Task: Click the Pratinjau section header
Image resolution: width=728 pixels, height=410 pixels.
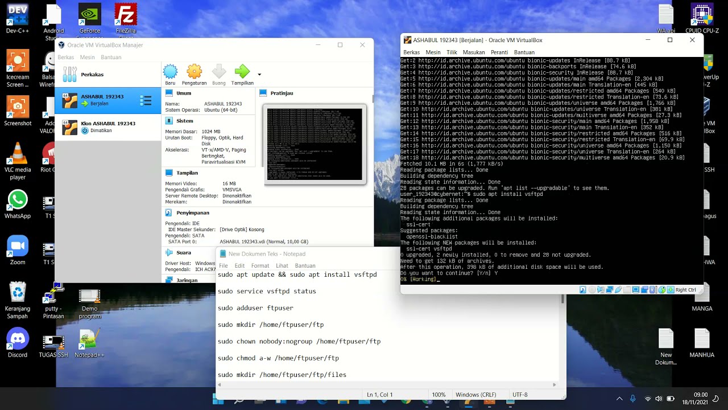Action: pos(282,93)
